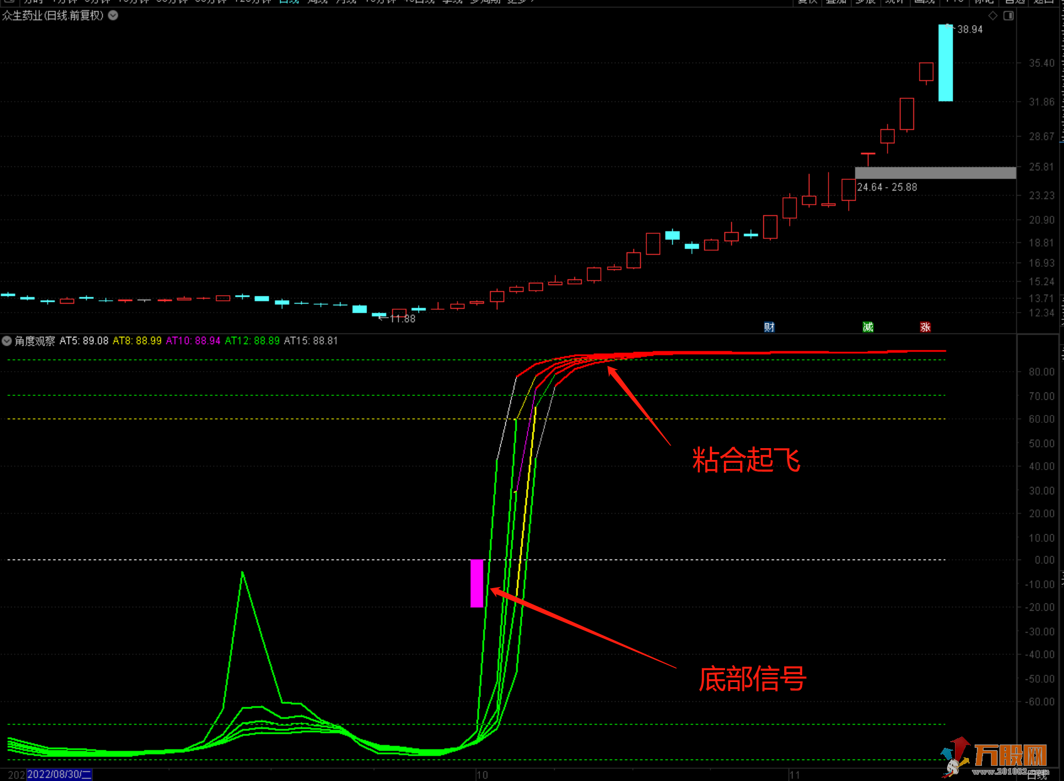The image size is (1064, 781).
Task: Select the magenta AT10: 88.94 label
Action: point(193,341)
